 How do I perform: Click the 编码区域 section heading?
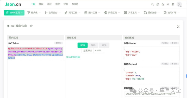14,38
